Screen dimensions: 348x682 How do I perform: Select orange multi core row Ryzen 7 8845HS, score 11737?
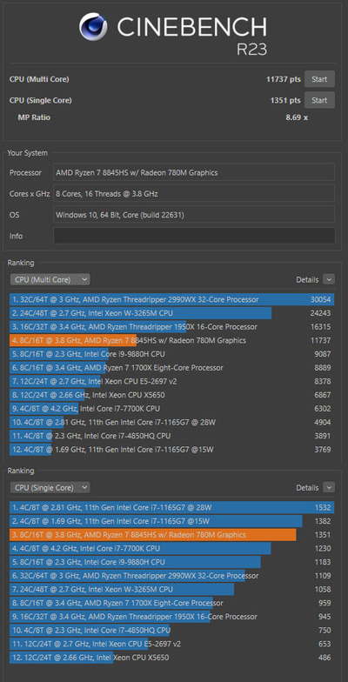click(172, 340)
